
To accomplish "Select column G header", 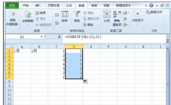I will pyautogui.click(x=126, y=47).
